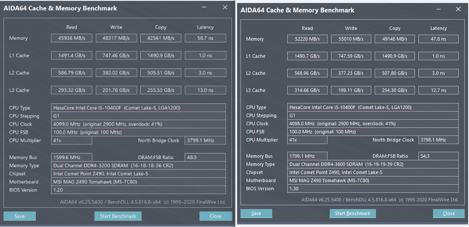Image resolution: width=469 pixels, height=227 pixels.
Task: Click the DDR4-3600 Memory Type field
Action: [373, 164]
